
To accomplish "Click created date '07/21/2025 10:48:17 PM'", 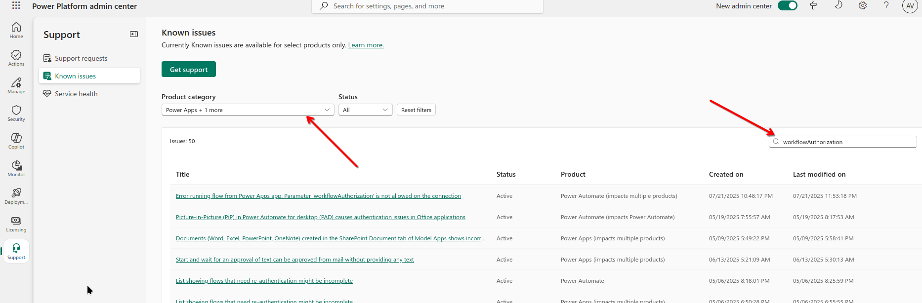I will [741, 196].
